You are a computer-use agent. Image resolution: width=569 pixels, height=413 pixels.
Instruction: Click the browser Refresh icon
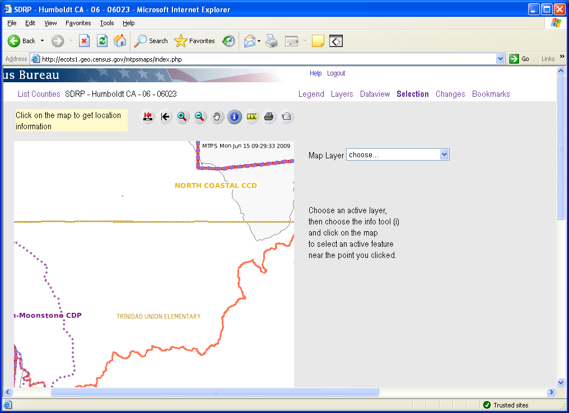point(102,41)
